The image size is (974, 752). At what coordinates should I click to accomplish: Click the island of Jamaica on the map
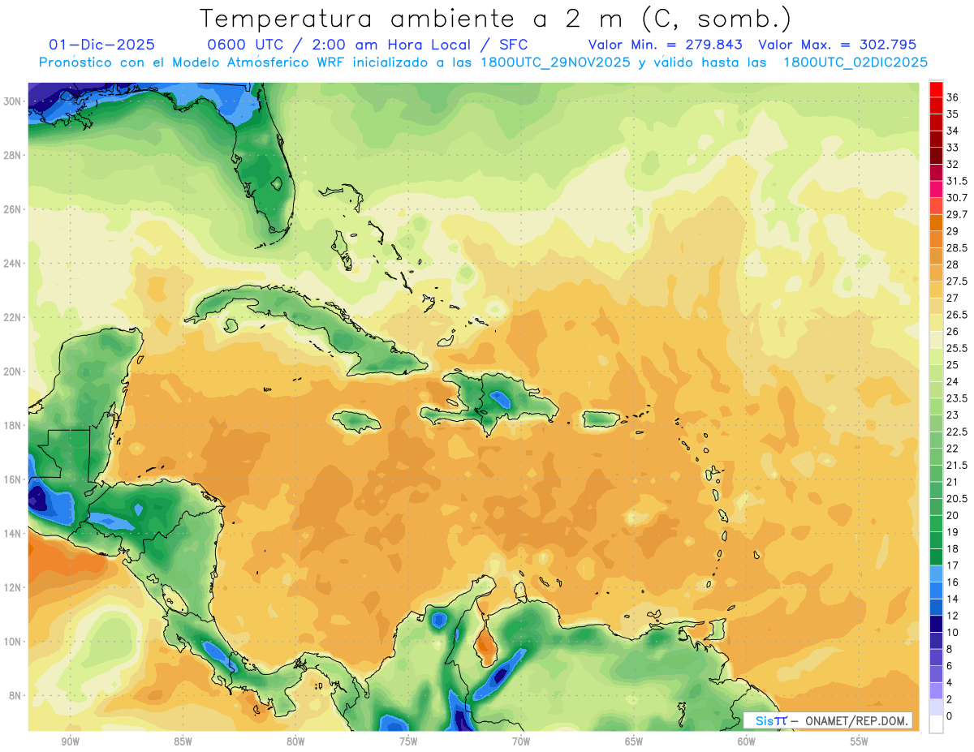click(x=356, y=420)
